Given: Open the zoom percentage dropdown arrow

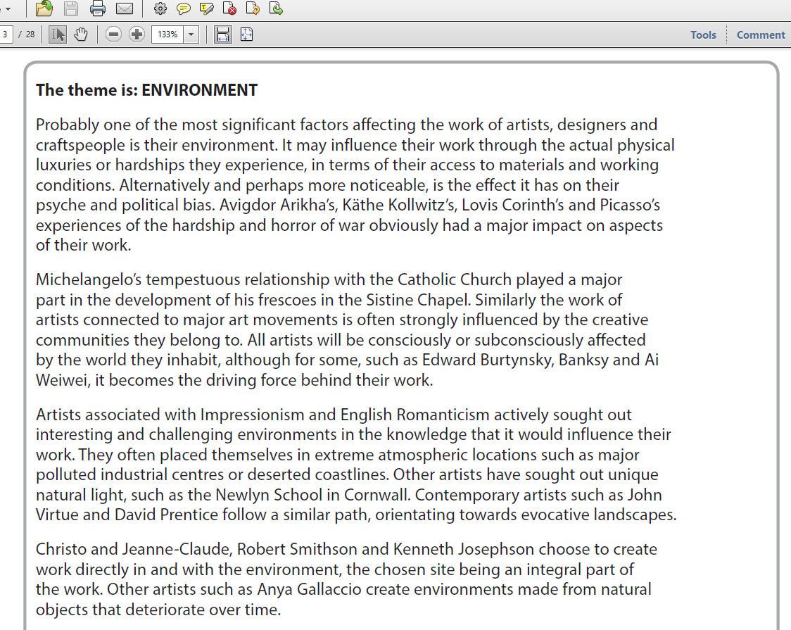Looking at the screenshot, I should 191,34.
